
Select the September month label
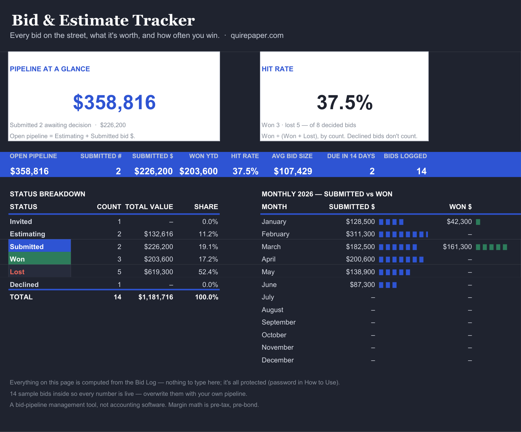point(279,322)
